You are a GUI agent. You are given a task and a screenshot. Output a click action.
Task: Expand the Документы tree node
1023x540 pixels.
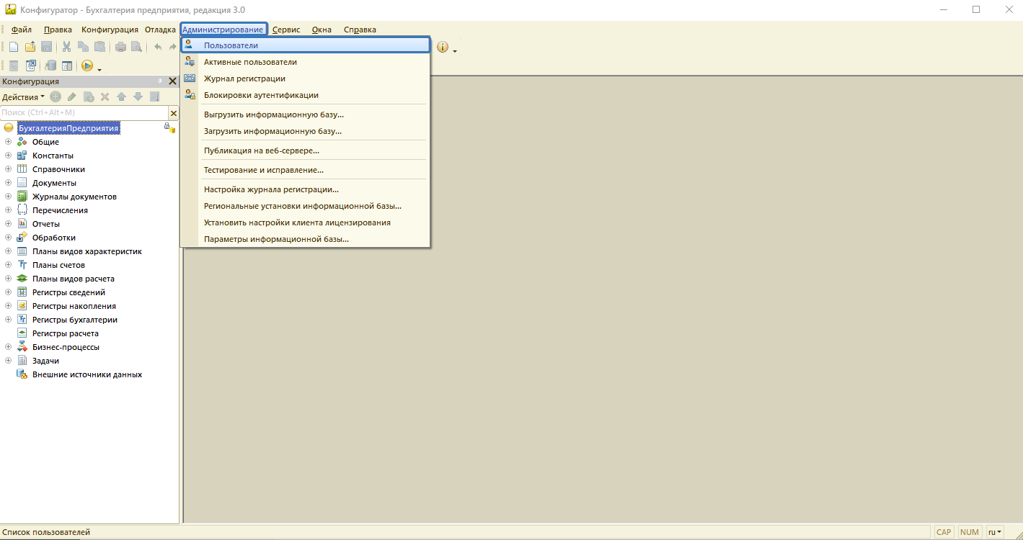pos(9,183)
